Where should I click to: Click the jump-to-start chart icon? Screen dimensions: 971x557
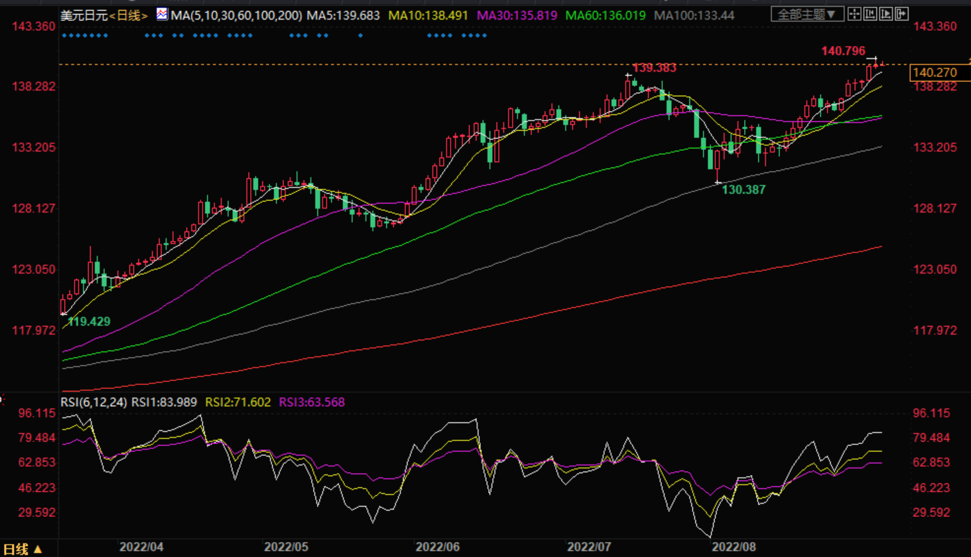click(870, 14)
